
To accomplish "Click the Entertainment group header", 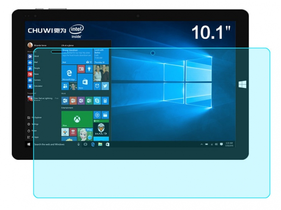I will pos(67,108).
